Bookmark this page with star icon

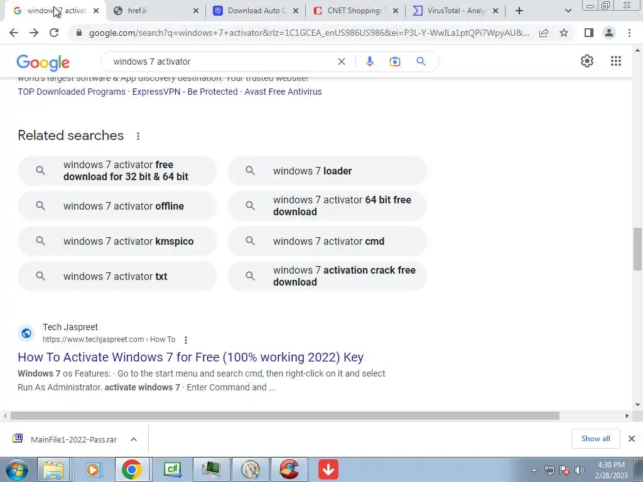tap(564, 33)
